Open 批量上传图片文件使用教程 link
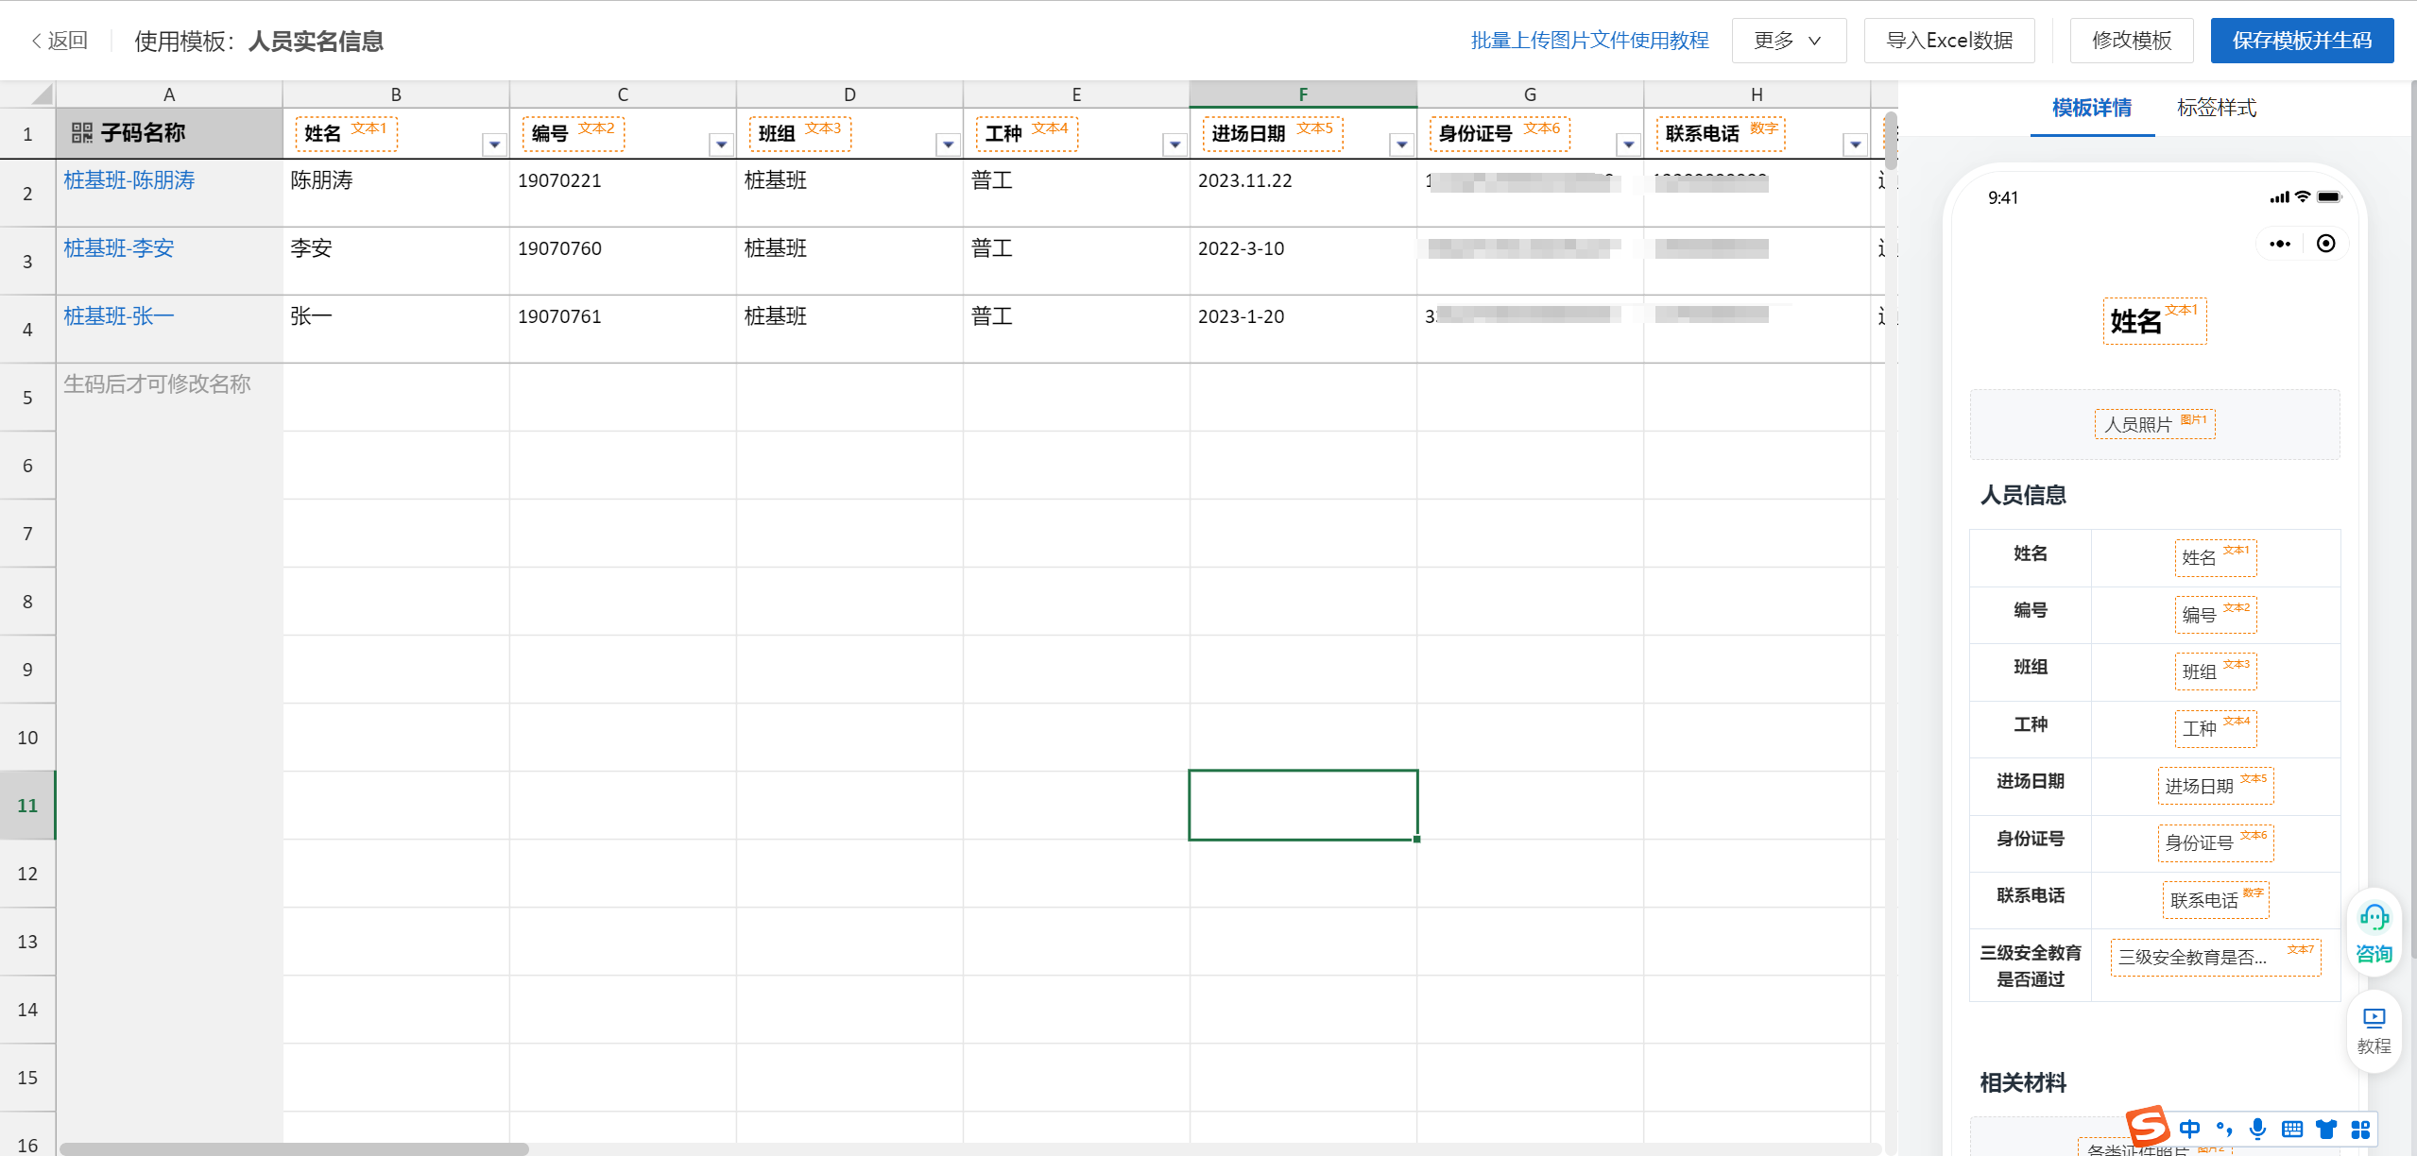The width and height of the screenshot is (2417, 1156). pos(1589,41)
